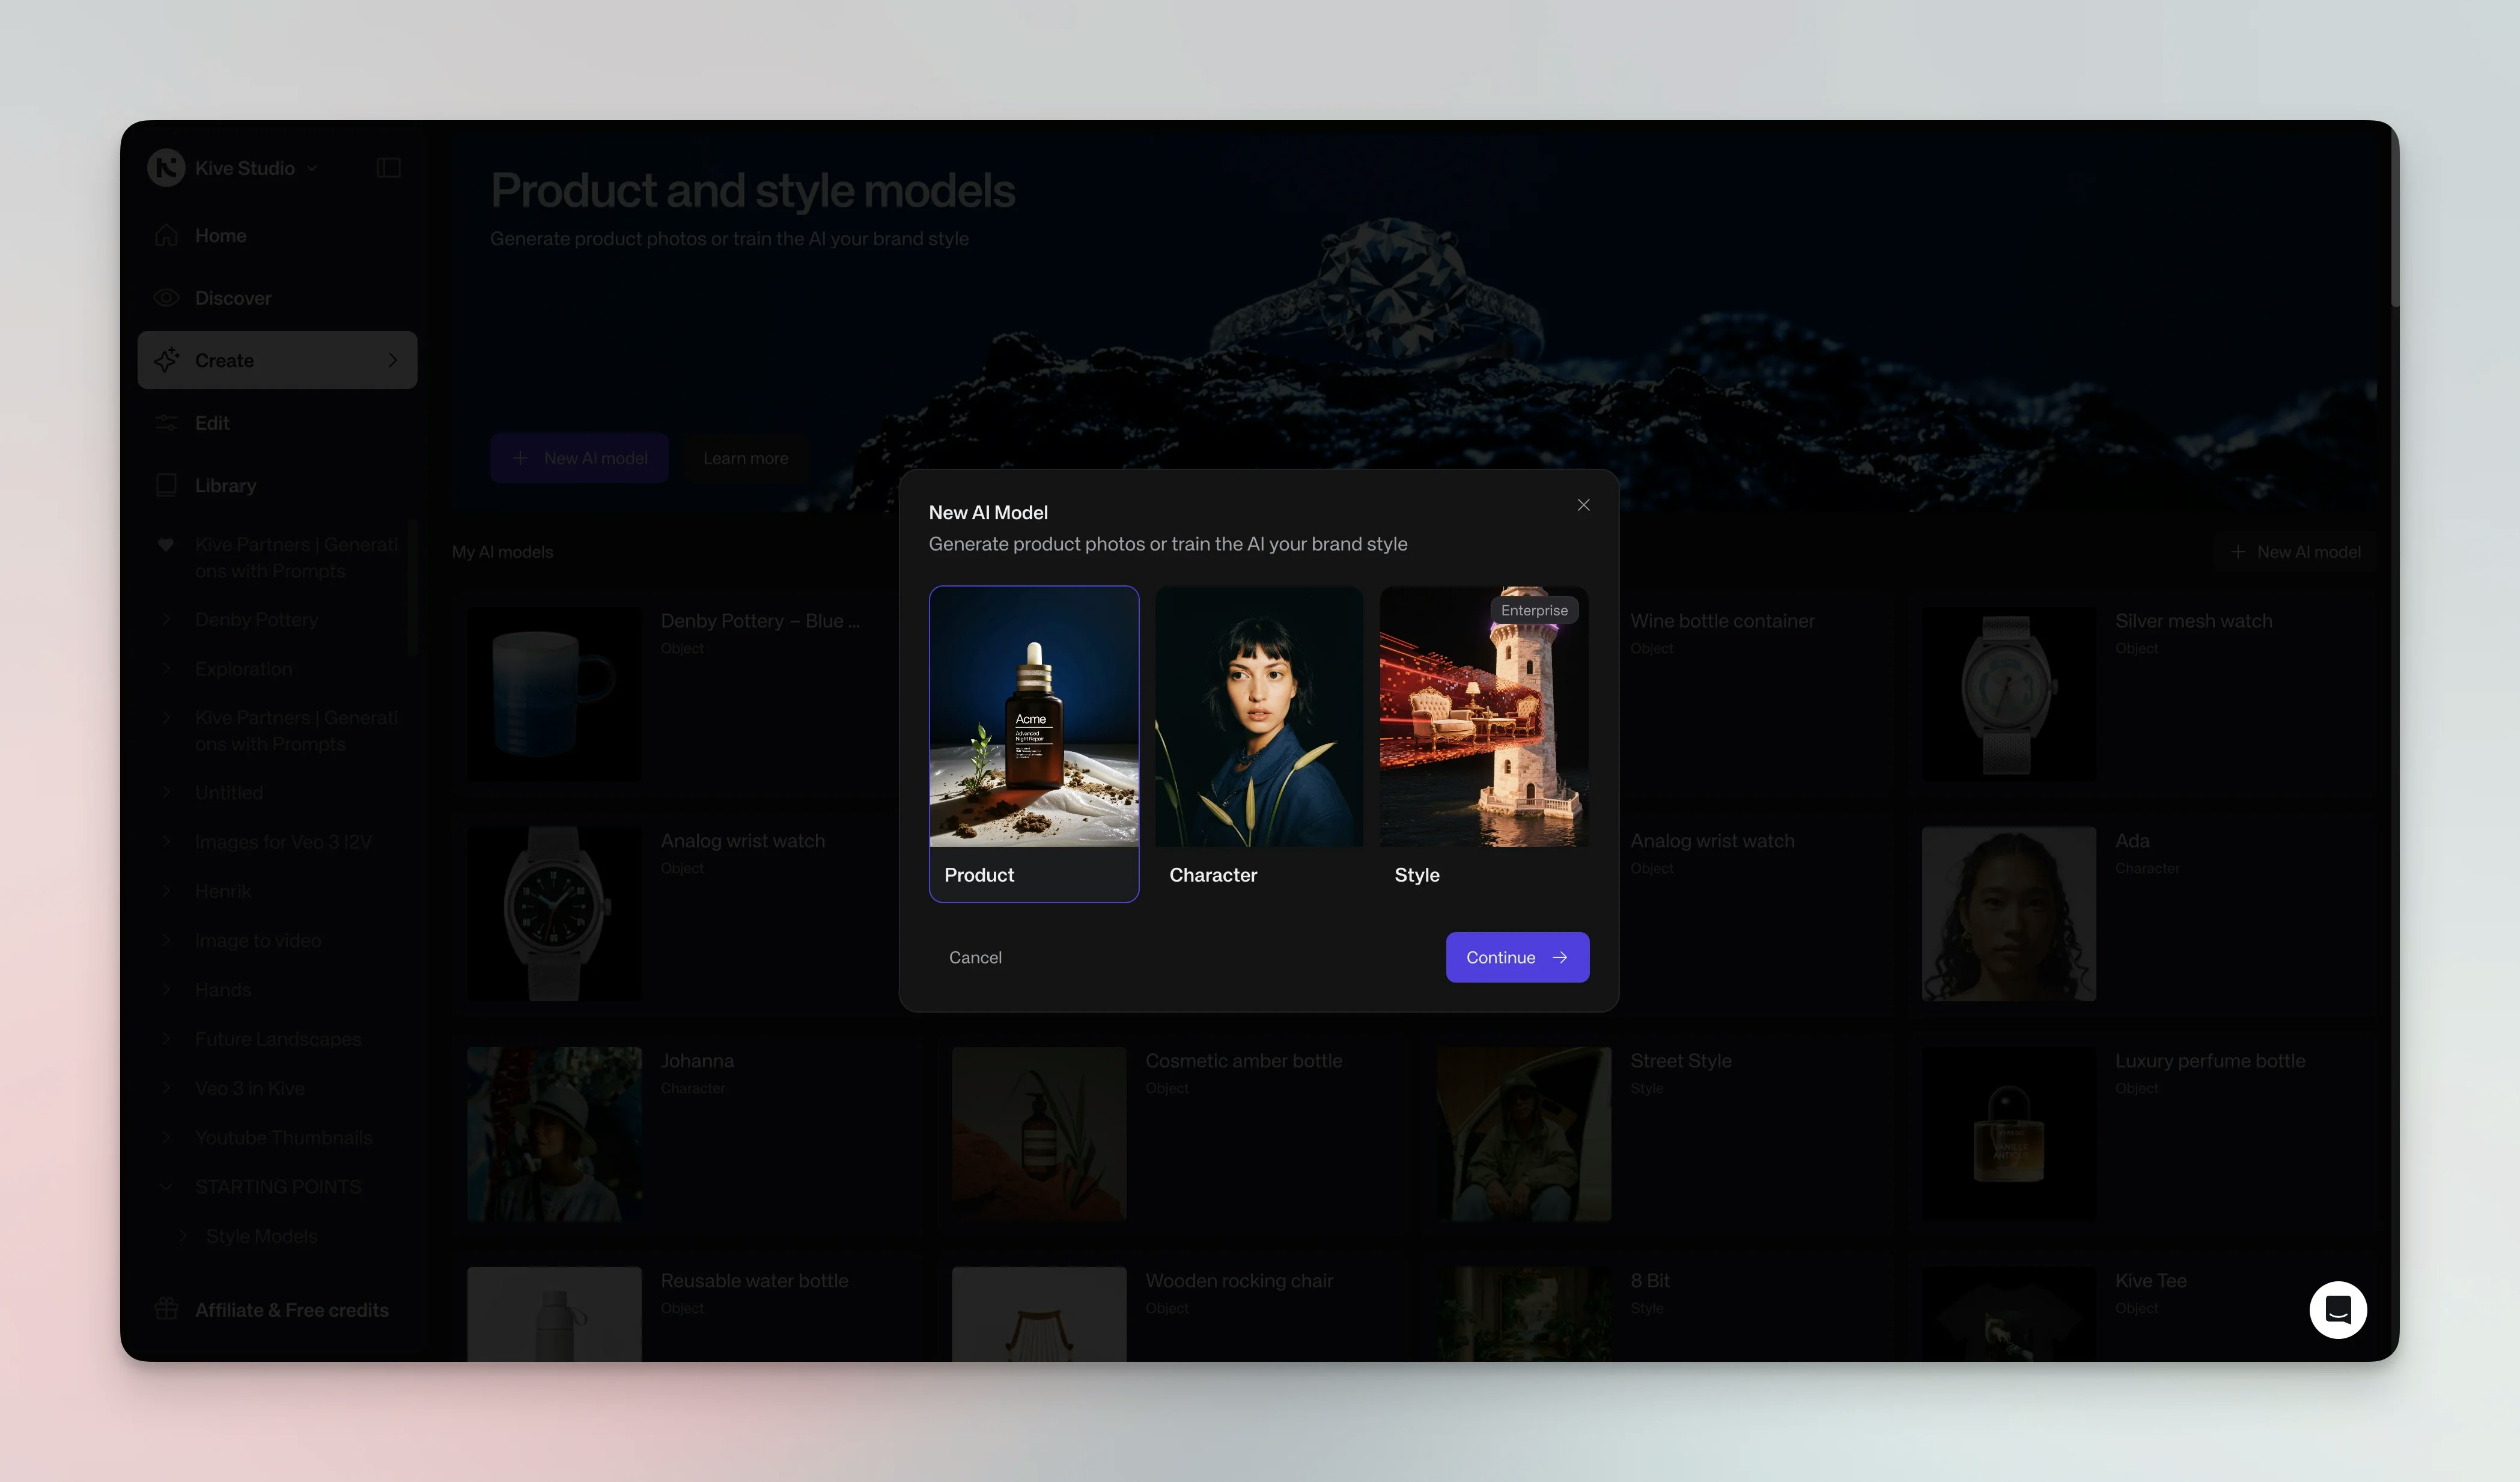This screenshot has height=1482, width=2520.
Task: Click the arrow icon inside Continue
Action: [1560, 957]
